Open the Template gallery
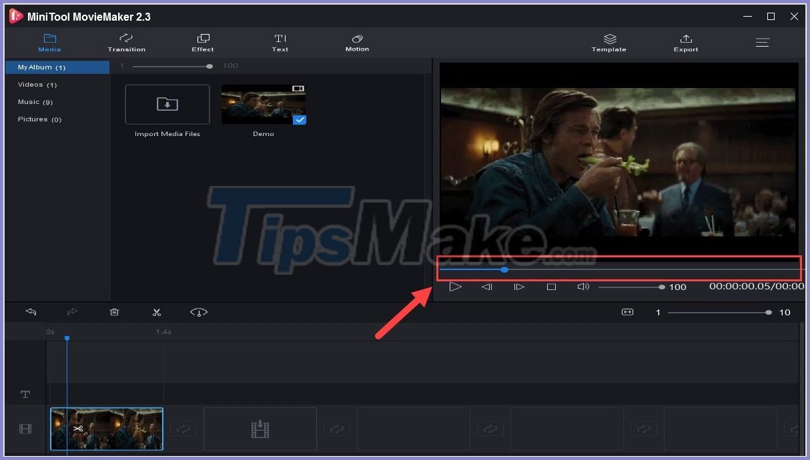 coord(609,42)
